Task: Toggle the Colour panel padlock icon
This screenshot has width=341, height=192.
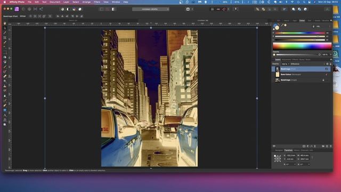Action: pyautogui.click(x=313, y=26)
